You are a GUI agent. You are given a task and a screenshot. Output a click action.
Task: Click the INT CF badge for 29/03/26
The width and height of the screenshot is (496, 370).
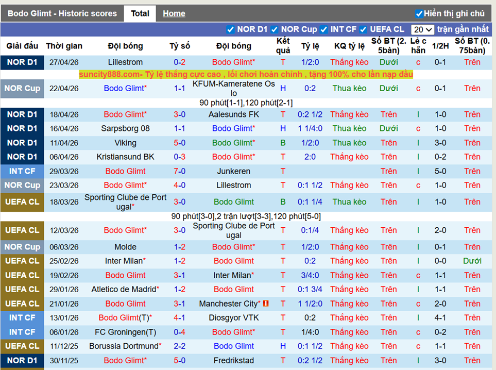(x=22, y=171)
